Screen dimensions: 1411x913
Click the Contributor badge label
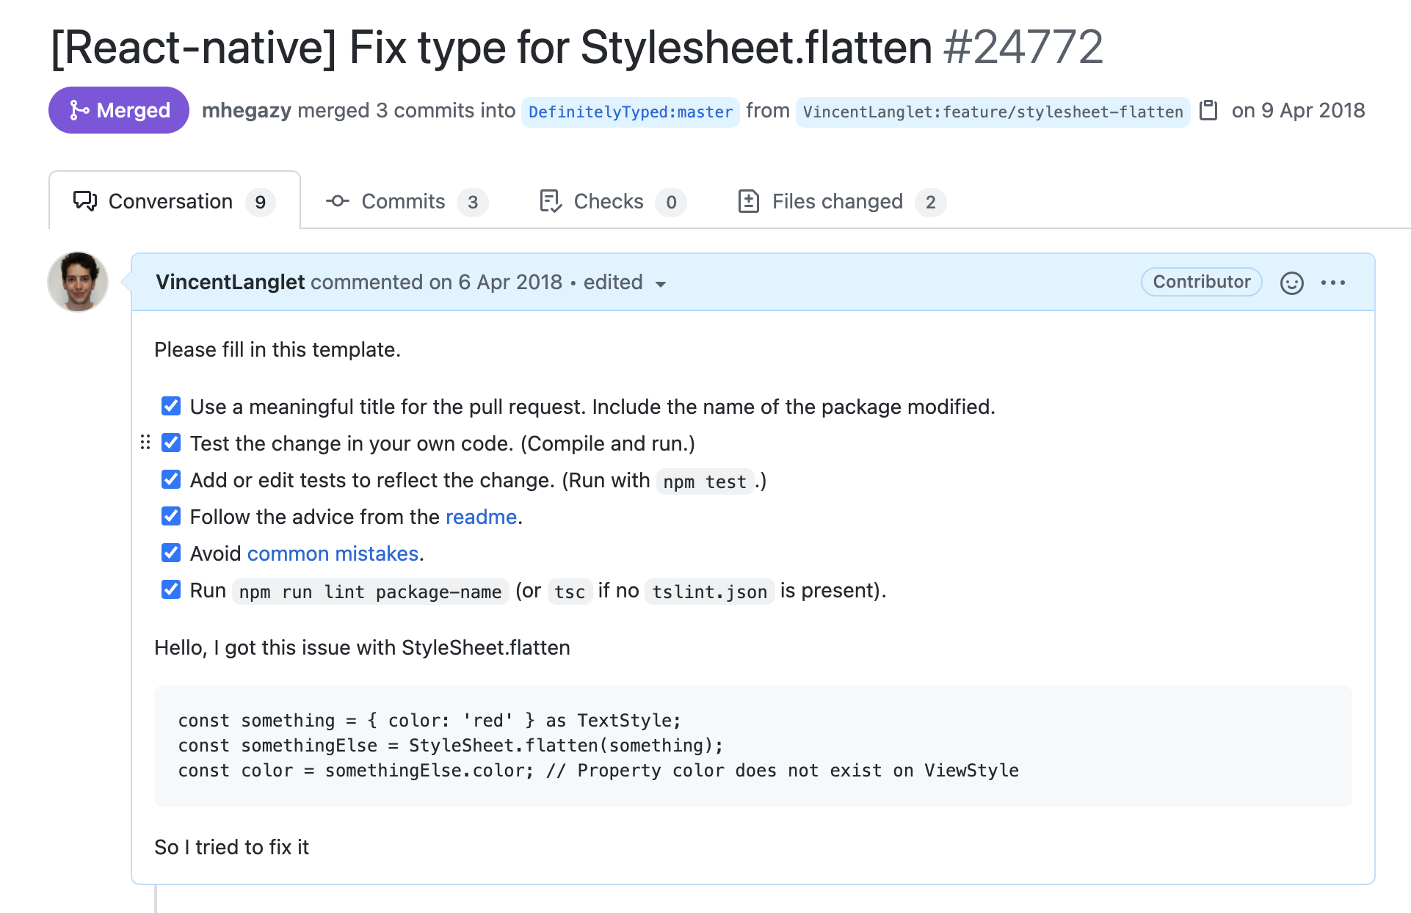tap(1201, 282)
